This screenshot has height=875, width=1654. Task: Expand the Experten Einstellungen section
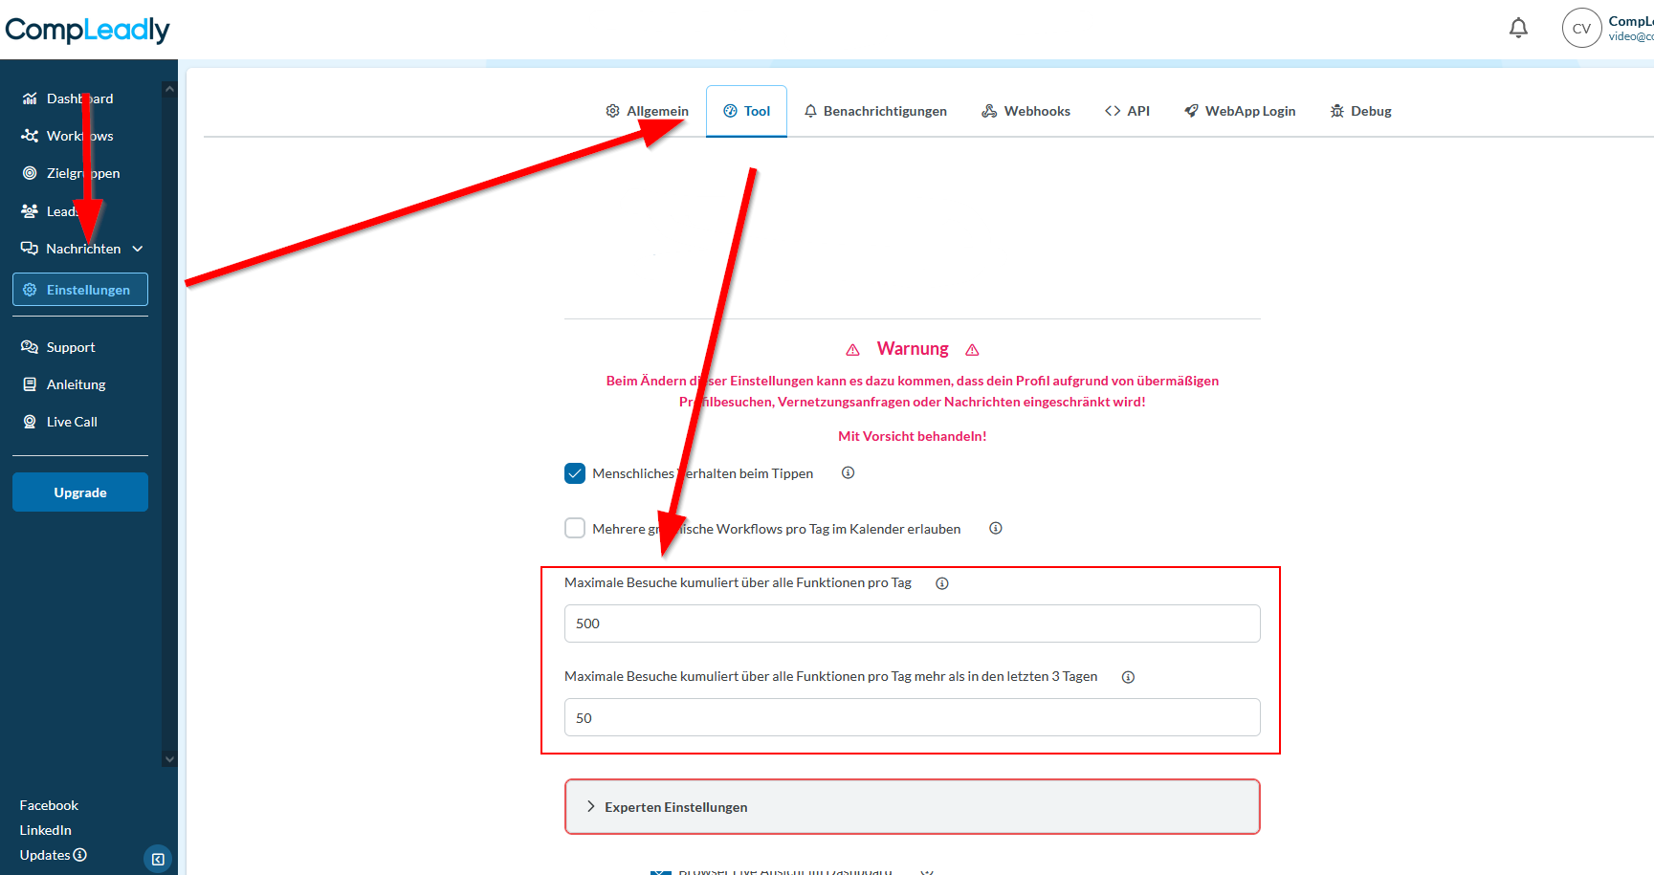(912, 807)
